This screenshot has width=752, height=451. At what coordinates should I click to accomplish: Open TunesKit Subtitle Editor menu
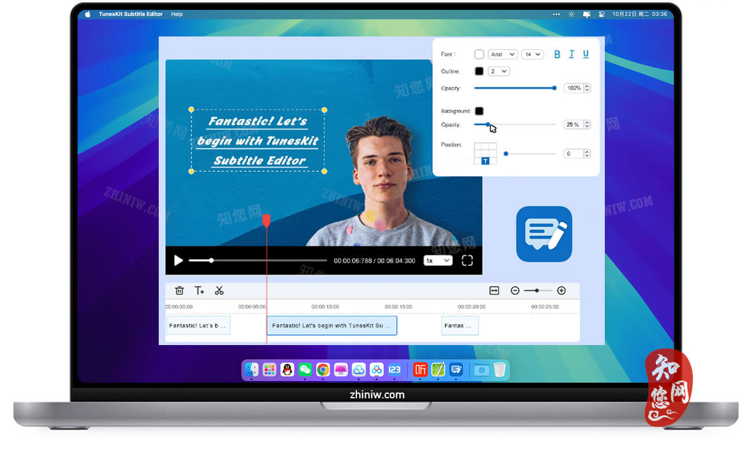131,14
